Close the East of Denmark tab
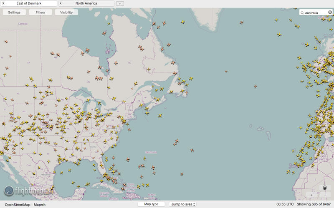This screenshot has width=334, height=208. [x=3, y=3]
